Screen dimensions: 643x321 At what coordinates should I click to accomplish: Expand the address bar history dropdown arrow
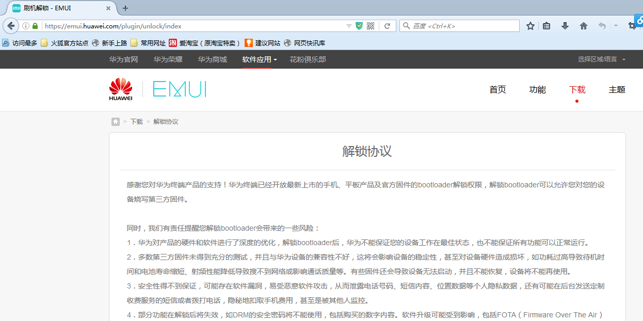point(349,26)
